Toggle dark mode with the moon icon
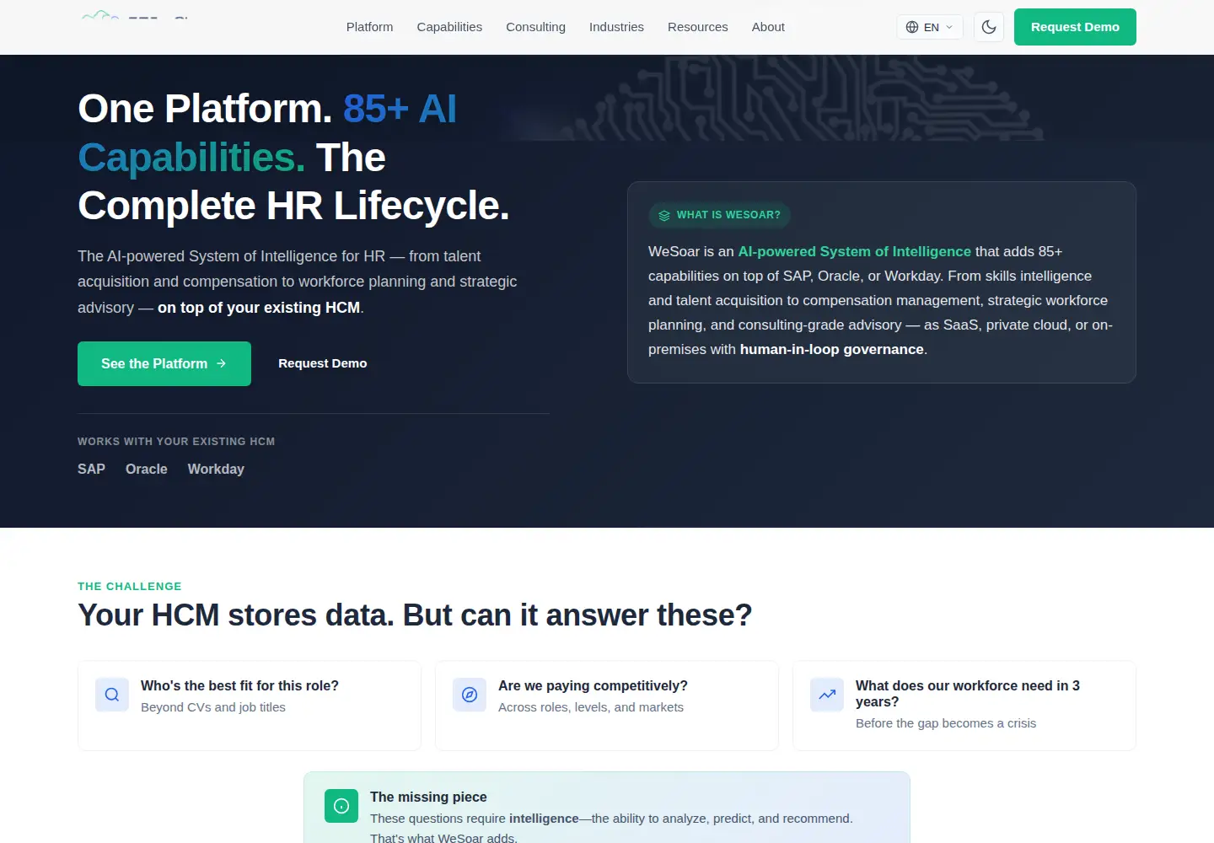This screenshot has height=843, width=1214. [x=989, y=27]
